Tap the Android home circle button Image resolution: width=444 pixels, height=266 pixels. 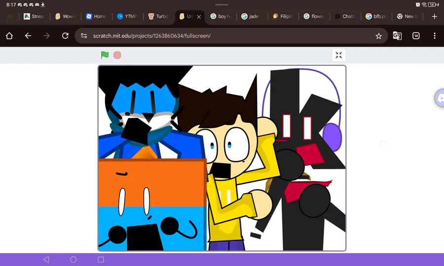pos(74,260)
